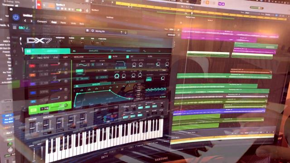290x163 pixels.
Task: Open the operator Envelope sub-tab
Action: 92,85
